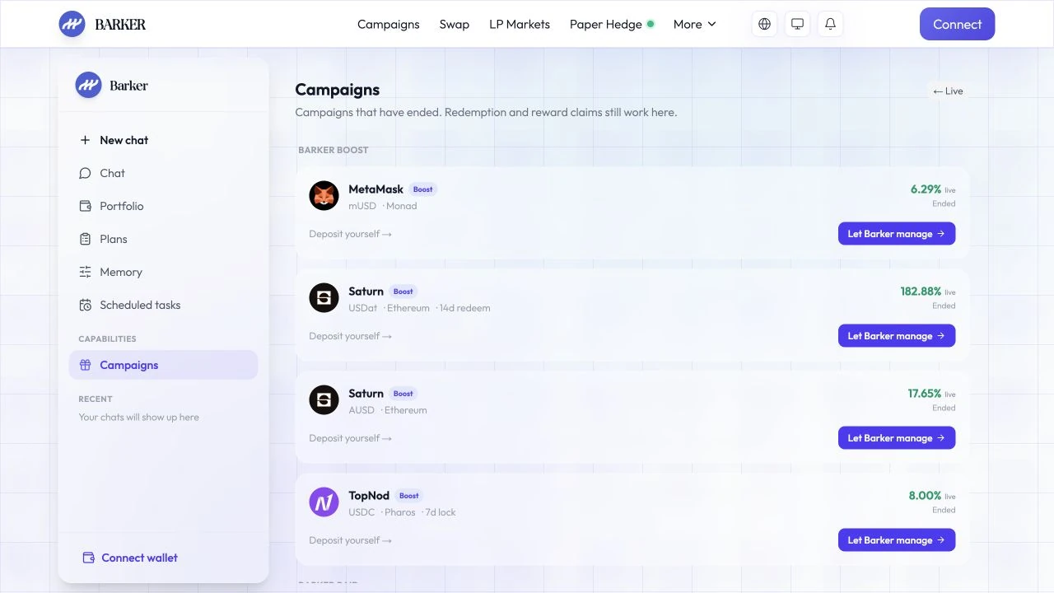The height and width of the screenshot is (593, 1054).
Task: Expand the More dropdown menu
Action: click(x=695, y=24)
